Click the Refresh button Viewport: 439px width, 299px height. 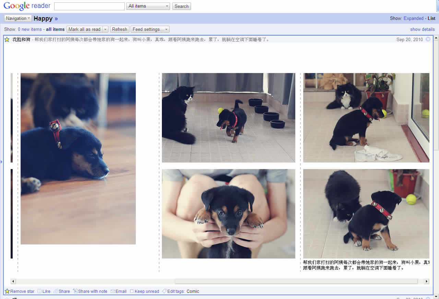click(119, 29)
